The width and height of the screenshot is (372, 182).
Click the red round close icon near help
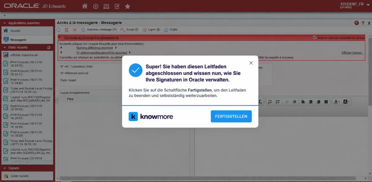coord(356,23)
